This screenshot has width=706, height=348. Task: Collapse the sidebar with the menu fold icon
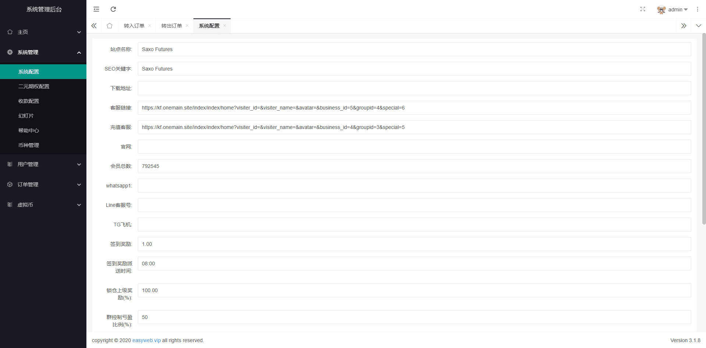click(96, 9)
